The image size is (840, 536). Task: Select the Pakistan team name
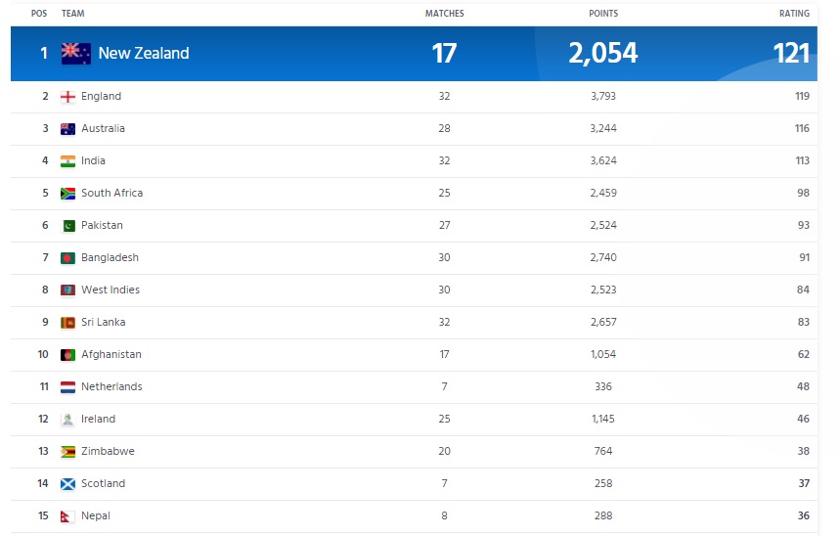click(x=102, y=225)
